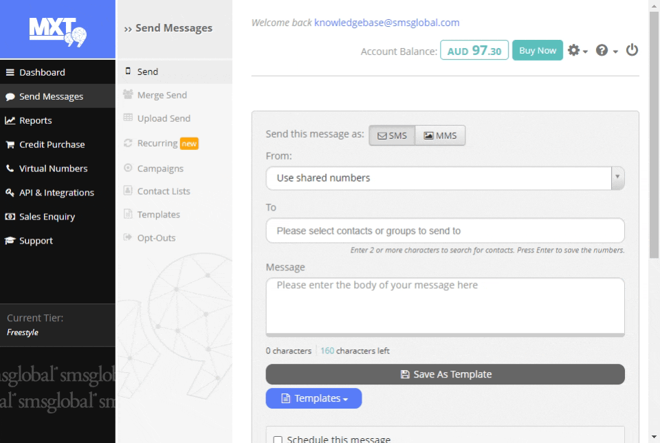This screenshot has width=660, height=443.
Task: Click the Merge Send people icon
Action: point(128,95)
